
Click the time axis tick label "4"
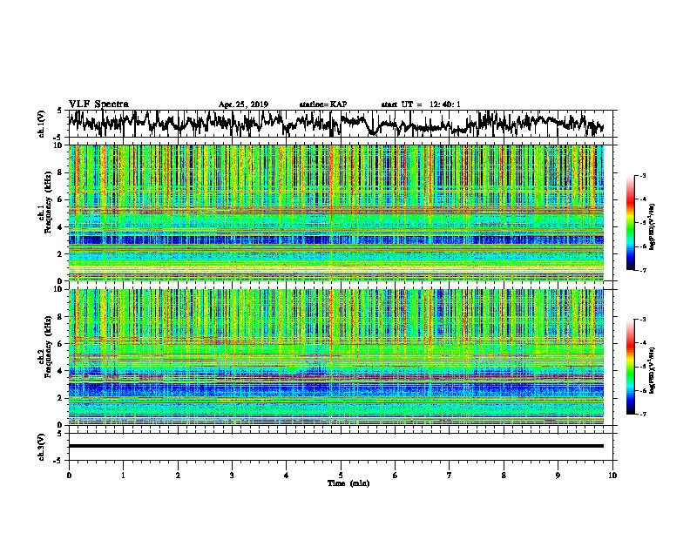(287, 476)
